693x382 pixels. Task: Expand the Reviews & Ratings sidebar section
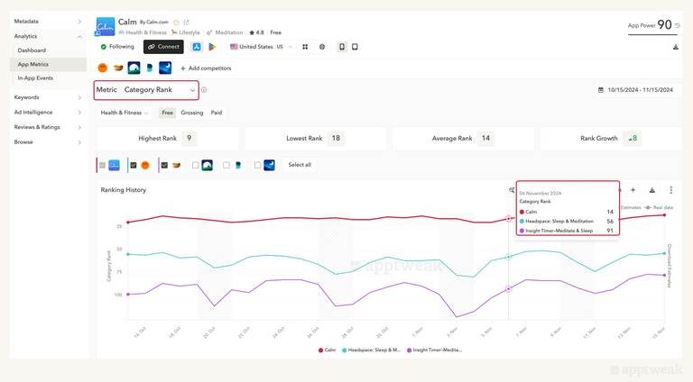(48, 127)
